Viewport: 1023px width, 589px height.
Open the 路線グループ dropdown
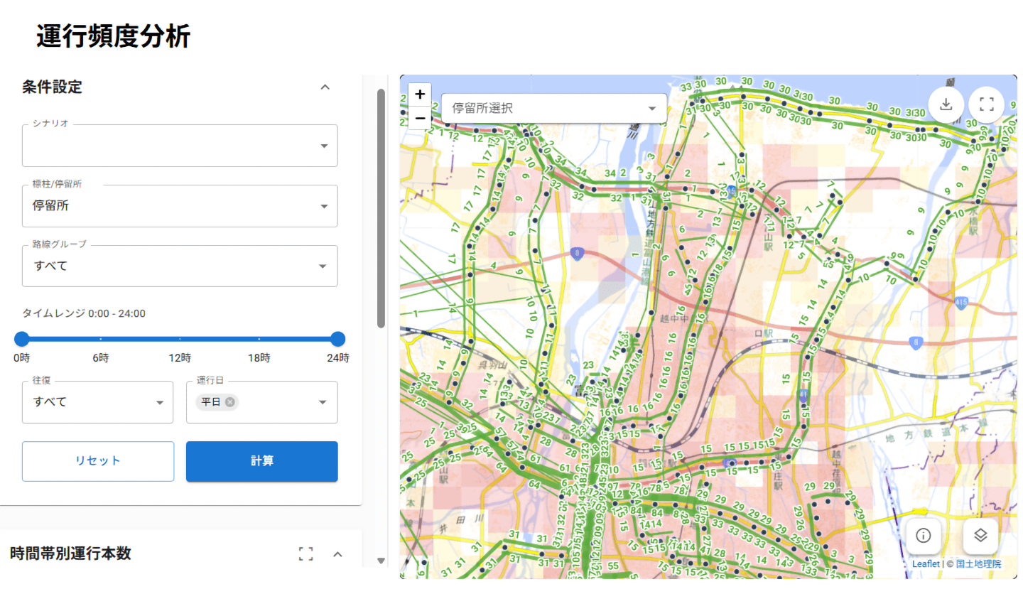pos(180,266)
